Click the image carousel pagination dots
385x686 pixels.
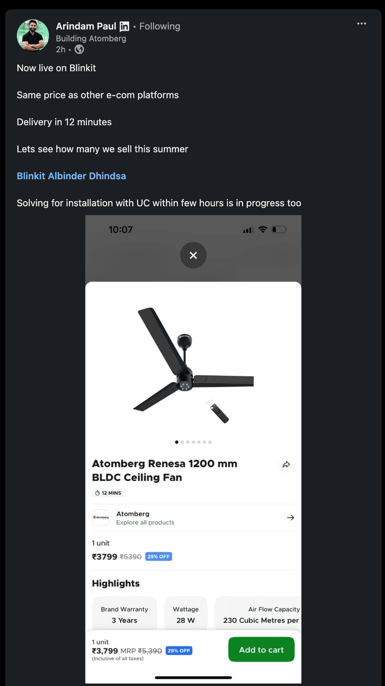coord(193,442)
